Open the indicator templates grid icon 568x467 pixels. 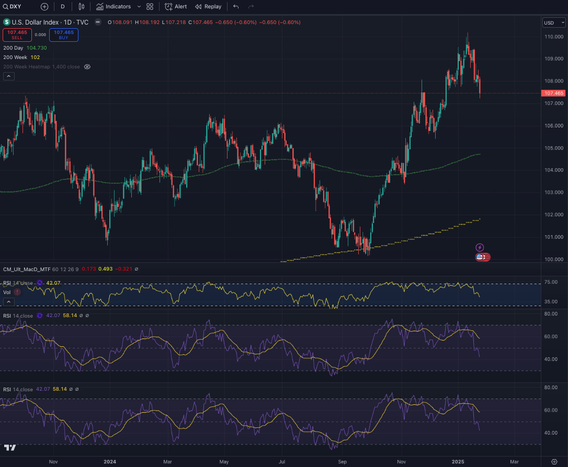tap(150, 6)
